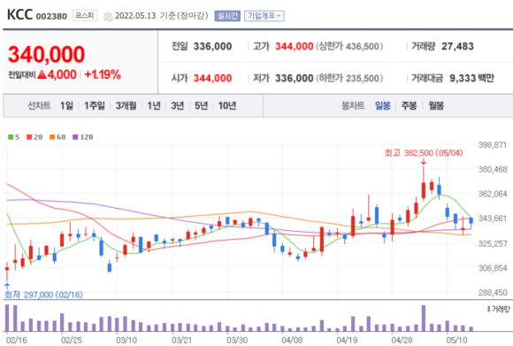Click the 코스피 market badge
This screenshot has height=346, width=513.
point(84,15)
